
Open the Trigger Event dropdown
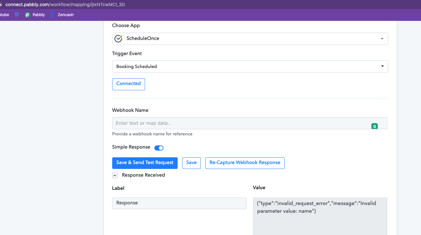(x=250, y=66)
